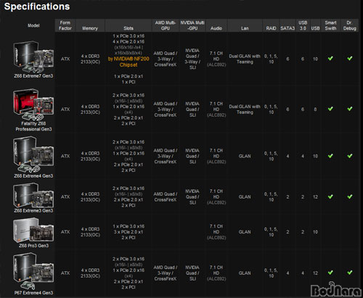The width and height of the screenshot is (363, 298).
Task: Click the Dr. Debug column header
Action: coord(349,25)
